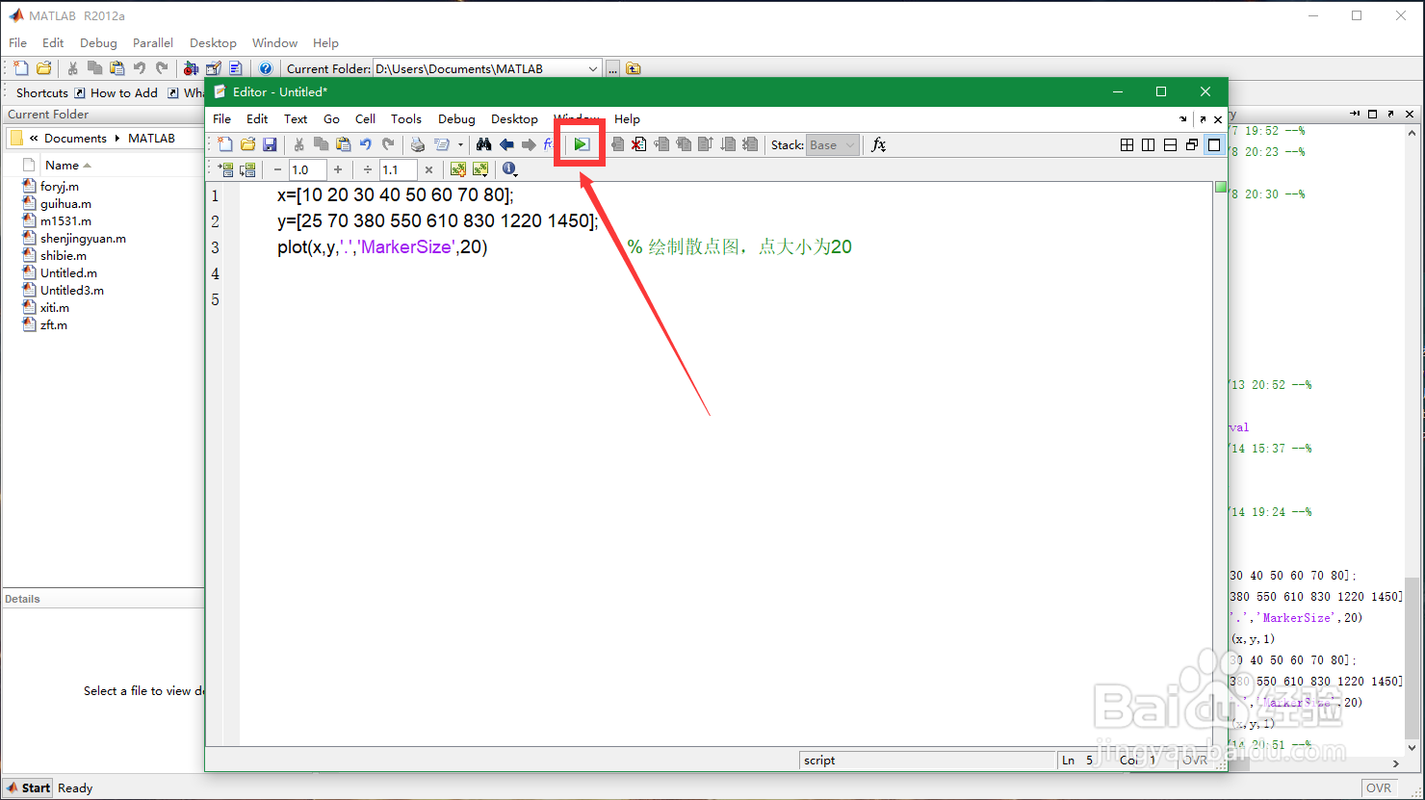Open the Editor's Debug menu
The image size is (1425, 800).
point(456,118)
